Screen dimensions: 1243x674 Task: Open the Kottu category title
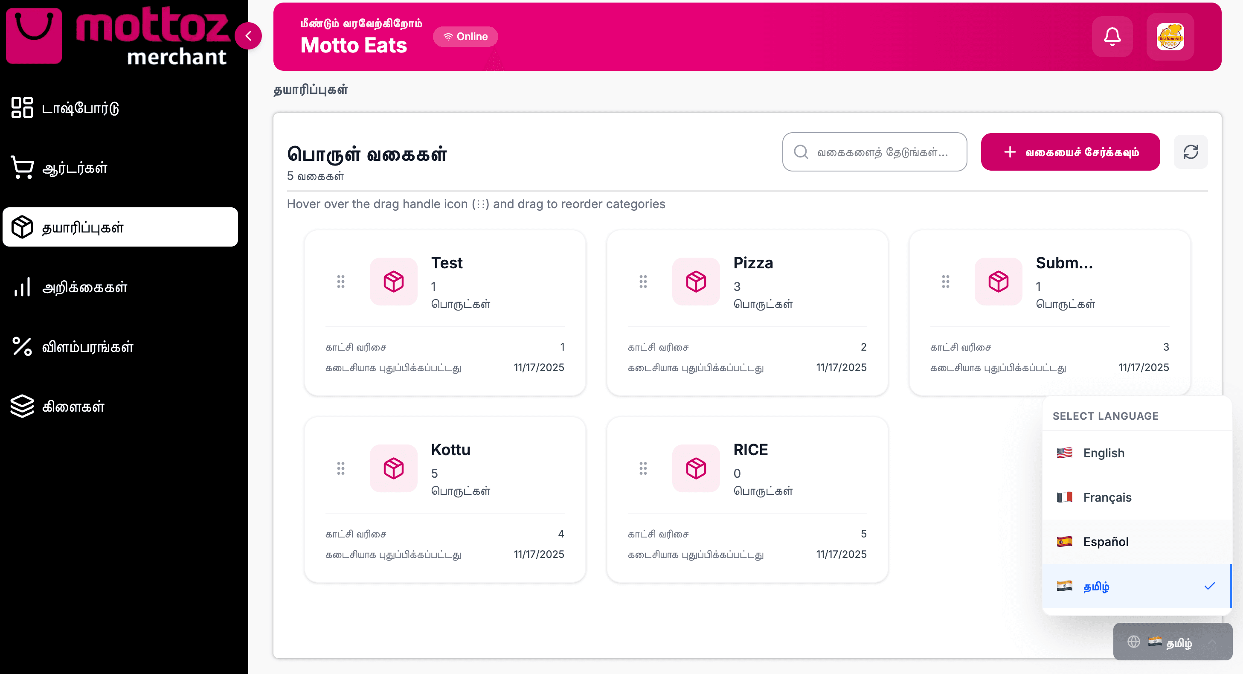tap(451, 450)
